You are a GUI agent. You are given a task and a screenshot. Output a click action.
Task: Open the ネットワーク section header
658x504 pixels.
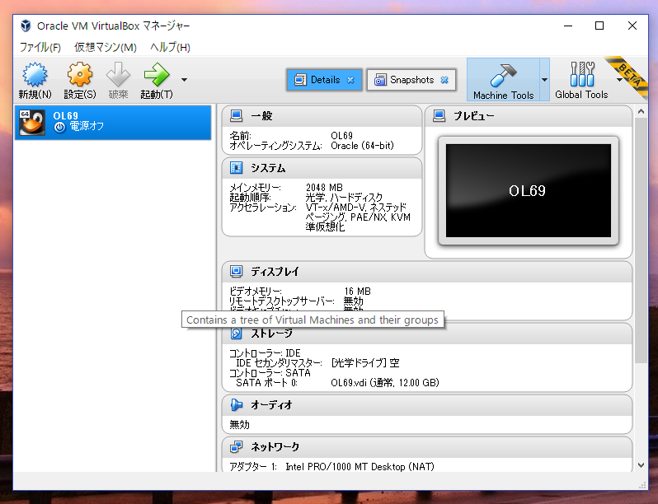pyautogui.click(x=427, y=447)
